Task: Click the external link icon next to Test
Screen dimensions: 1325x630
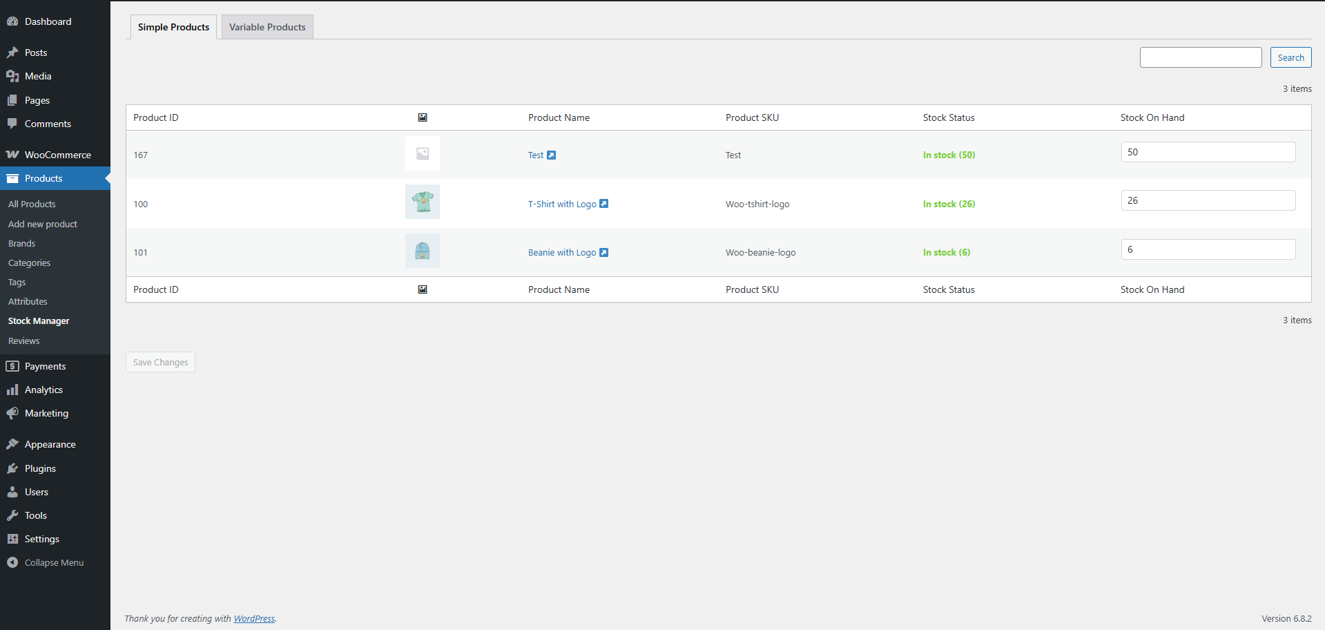Action: [551, 155]
